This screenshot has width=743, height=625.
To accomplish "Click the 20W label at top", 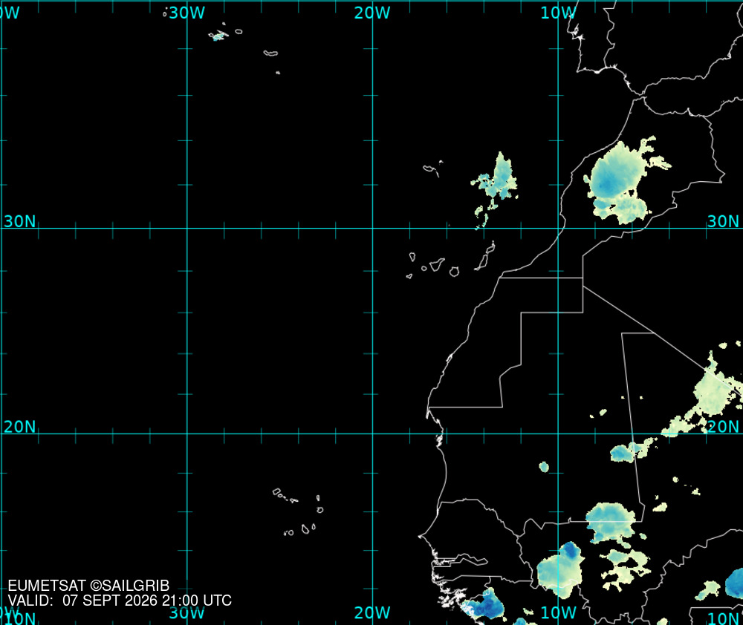I will point(372,13).
